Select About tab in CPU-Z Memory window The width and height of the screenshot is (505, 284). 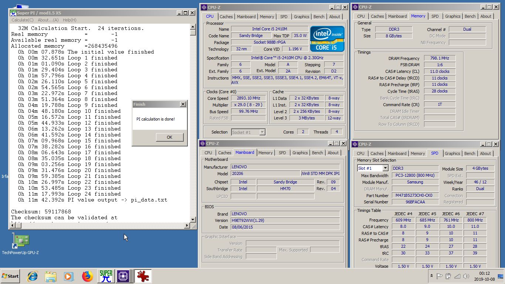coord(486,16)
